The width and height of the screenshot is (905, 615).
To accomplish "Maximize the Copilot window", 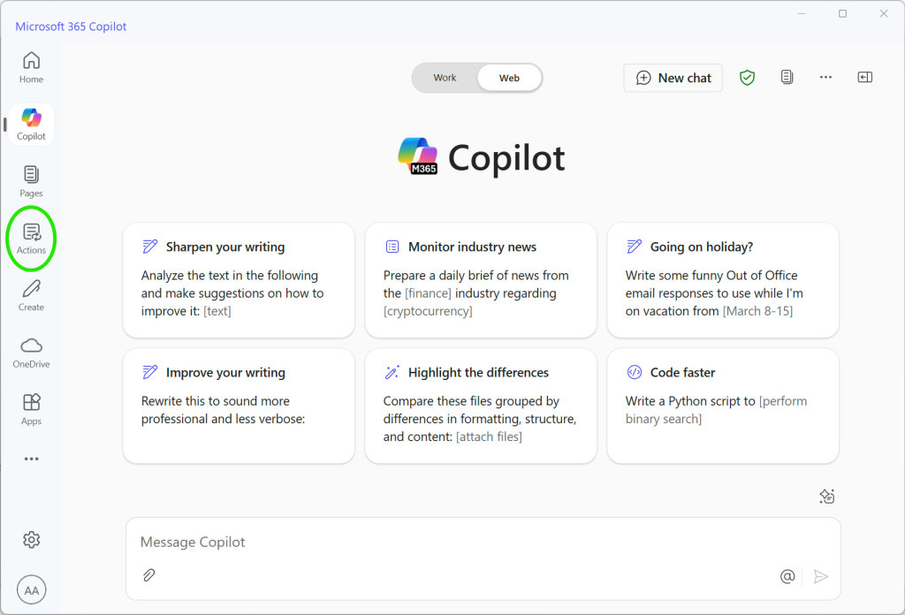I will [842, 14].
